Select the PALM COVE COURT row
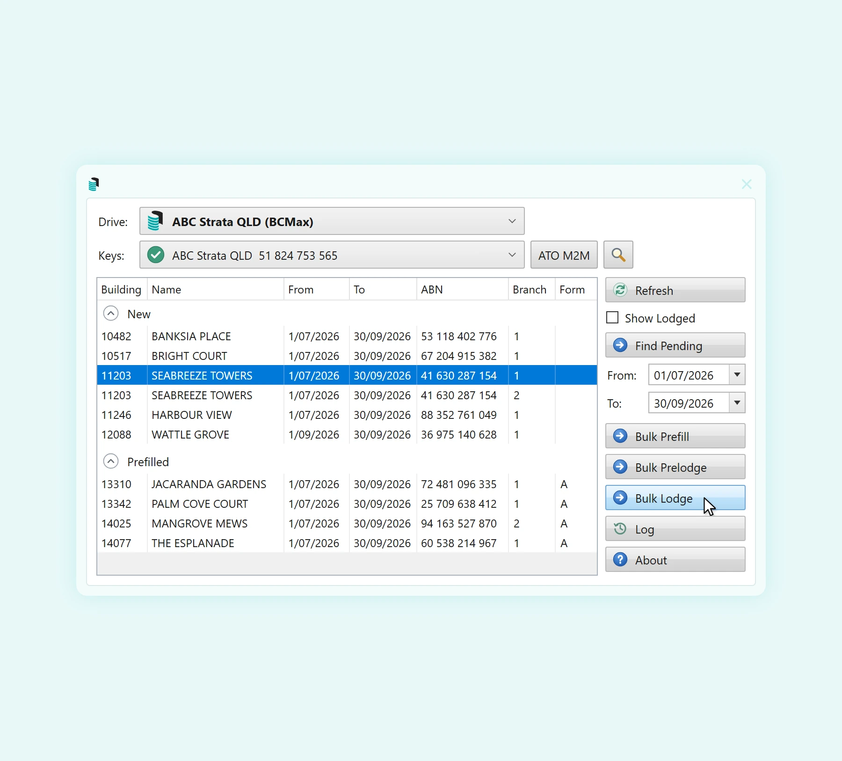The width and height of the screenshot is (842, 761). point(347,504)
